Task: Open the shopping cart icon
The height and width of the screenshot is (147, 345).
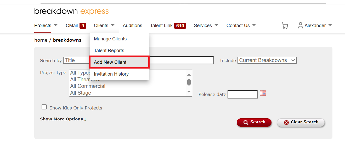Action: pos(285,26)
